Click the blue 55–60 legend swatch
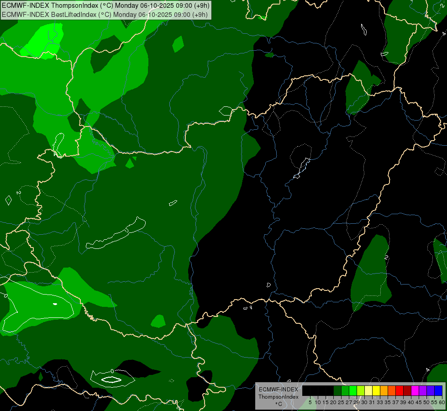Screen dimensions: 447x411 pyautogui.click(x=438, y=390)
